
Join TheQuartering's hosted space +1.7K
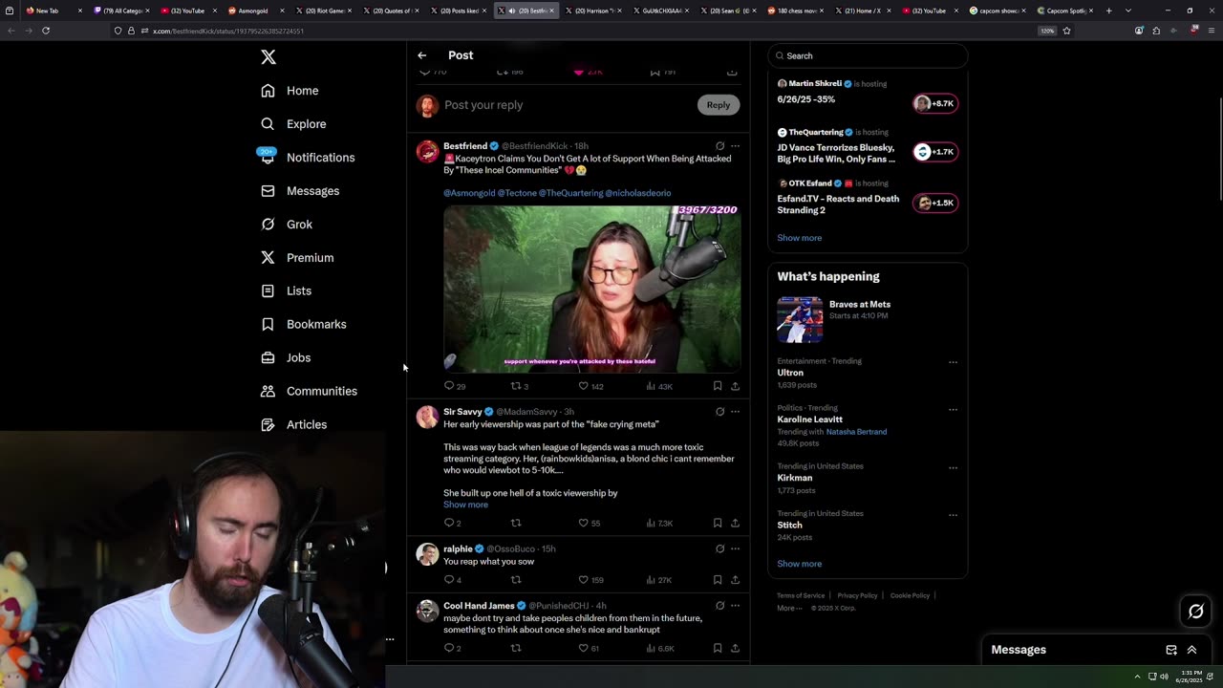point(935,152)
